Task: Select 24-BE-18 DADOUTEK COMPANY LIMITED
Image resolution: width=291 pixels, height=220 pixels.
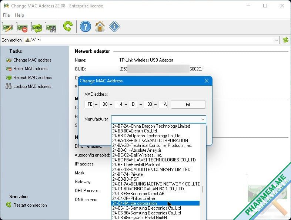Action: (x=155, y=170)
